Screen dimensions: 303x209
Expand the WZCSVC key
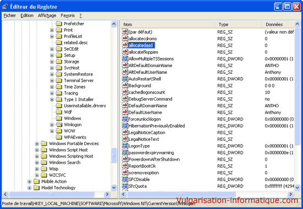(37, 175)
